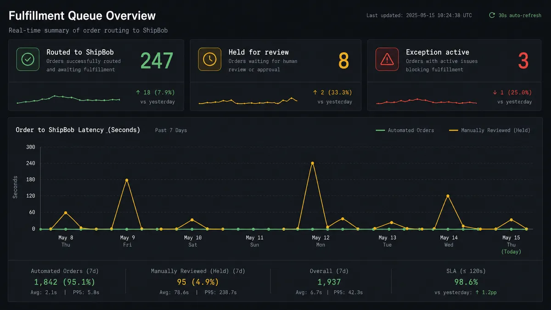Select the 3 active exceptions count

[x=523, y=61]
